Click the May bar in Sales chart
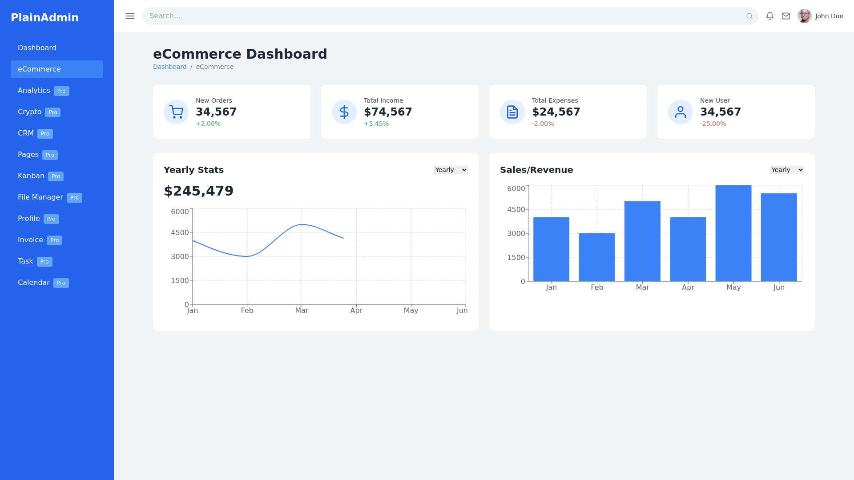The height and width of the screenshot is (480, 854). tap(733, 233)
